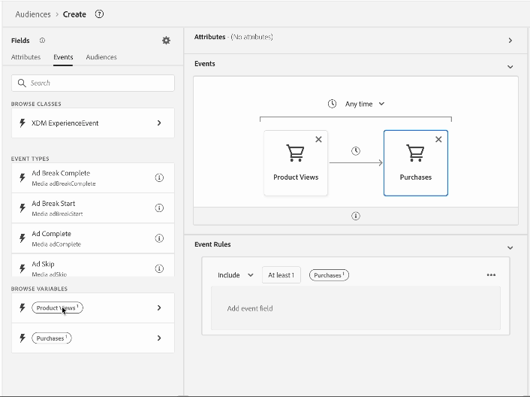The image size is (530, 397).
Task: Click the At least 1 button
Action: coord(282,275)
